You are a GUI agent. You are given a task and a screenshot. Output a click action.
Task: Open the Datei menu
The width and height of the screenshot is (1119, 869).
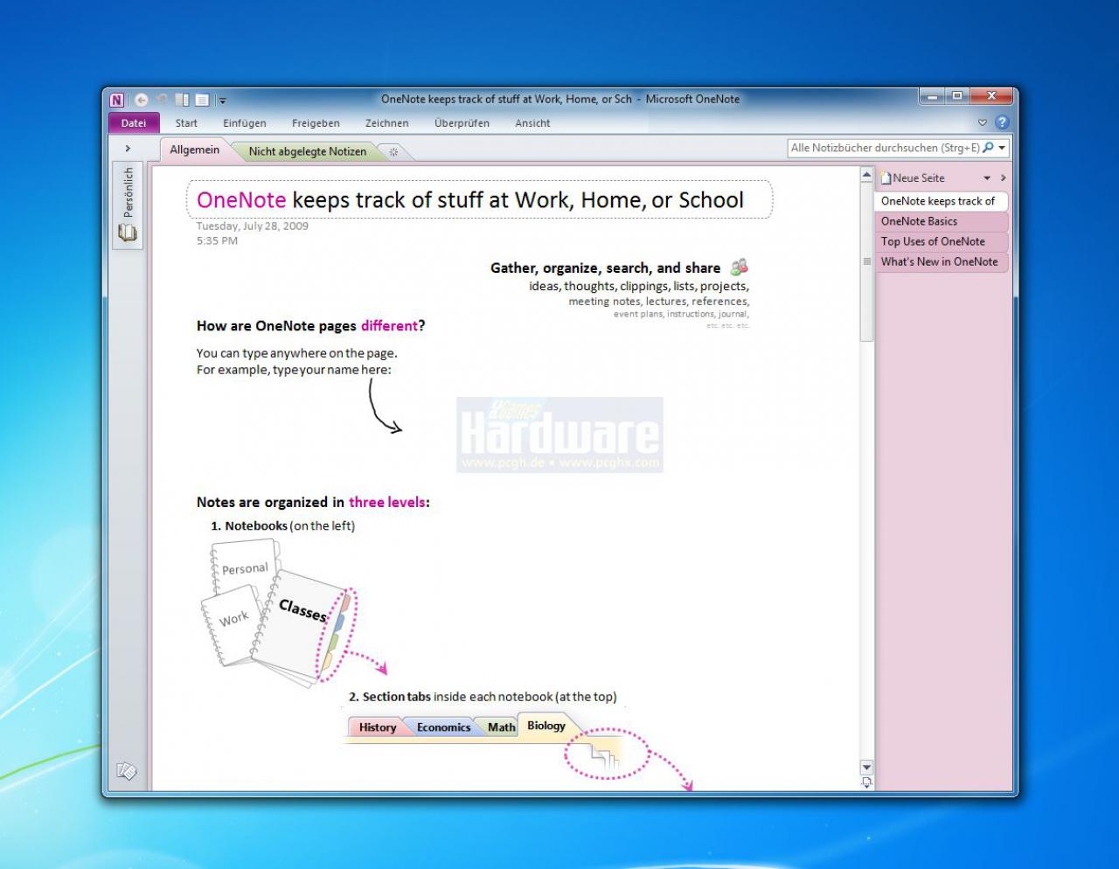134,123
